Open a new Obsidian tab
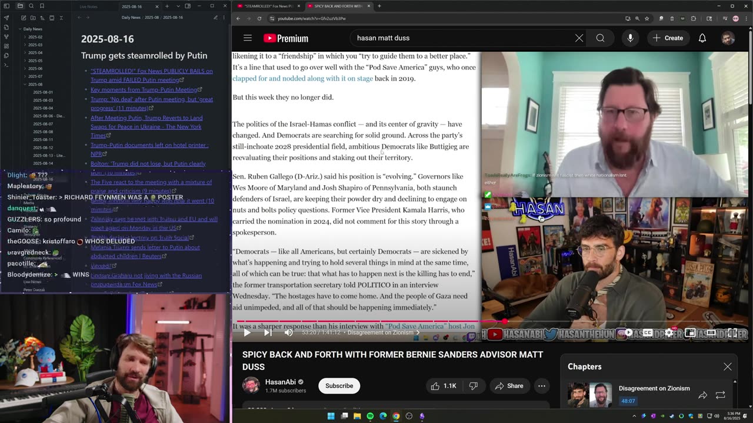Image resolution: width=753 pixels, height=423 pixels. tap(167, 6)
